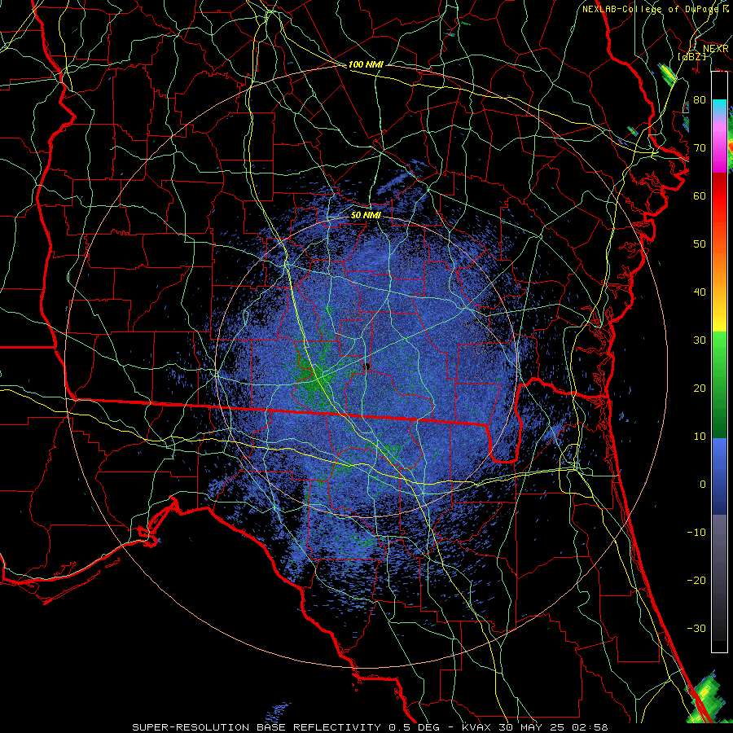The image size is (733, 733).
Task: Click the 50 value on the color scale
Action: coord(700,244)
